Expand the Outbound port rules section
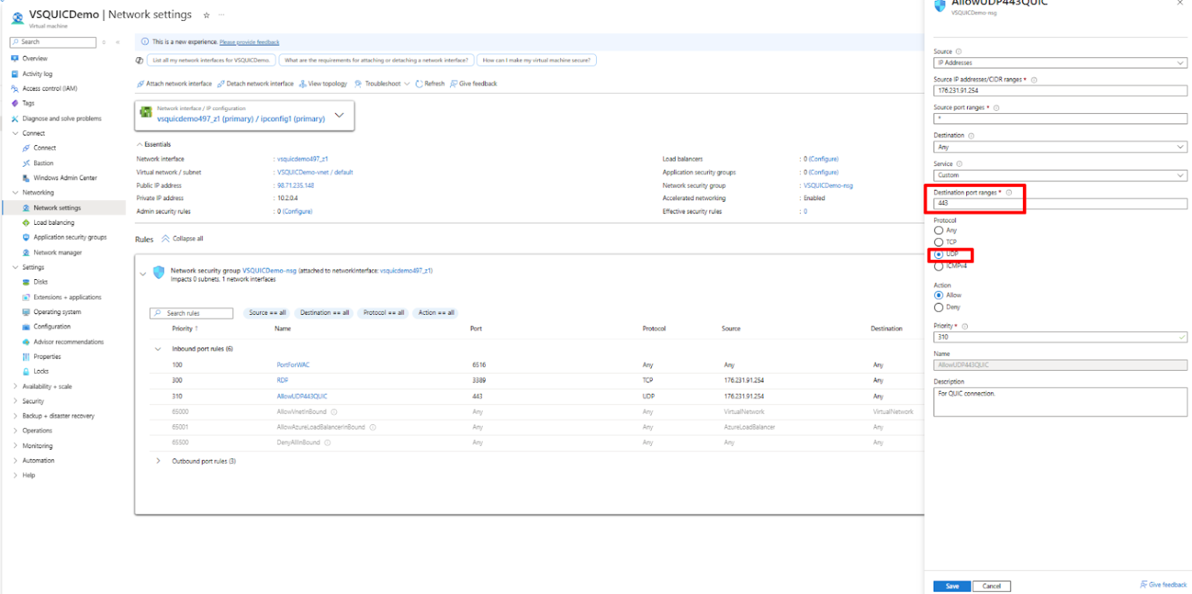The width and height of the screenshot is (1192, 594). (158, 461)
